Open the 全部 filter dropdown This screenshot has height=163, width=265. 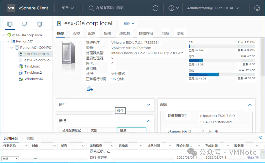click(10, 159)
